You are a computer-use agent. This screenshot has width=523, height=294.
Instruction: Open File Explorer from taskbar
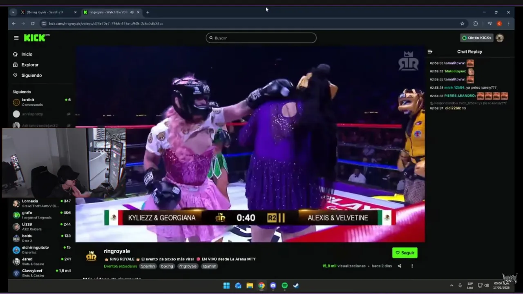tap(250, 286)
